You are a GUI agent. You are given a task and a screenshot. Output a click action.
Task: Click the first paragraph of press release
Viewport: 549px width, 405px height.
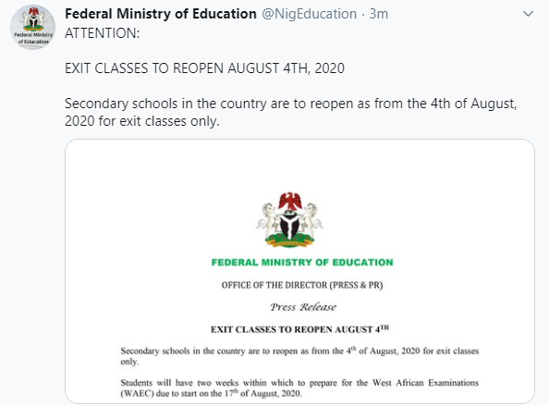[299, 356]
